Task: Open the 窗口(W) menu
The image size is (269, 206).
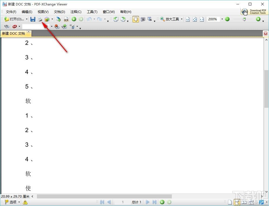Action: [x=109, y=12]
